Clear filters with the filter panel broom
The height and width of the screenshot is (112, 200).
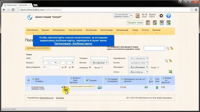[171, 61]
